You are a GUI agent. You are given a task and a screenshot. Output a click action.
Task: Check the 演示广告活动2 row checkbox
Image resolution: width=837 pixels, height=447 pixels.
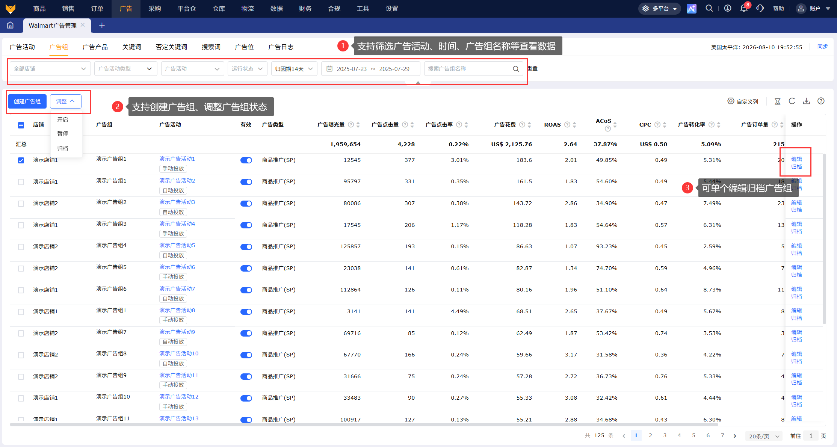pos(21,182)
